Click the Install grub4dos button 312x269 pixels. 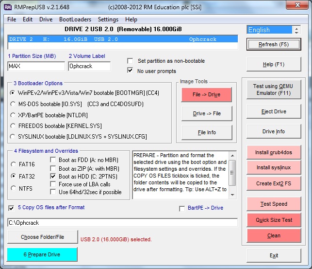click(274, 152)
